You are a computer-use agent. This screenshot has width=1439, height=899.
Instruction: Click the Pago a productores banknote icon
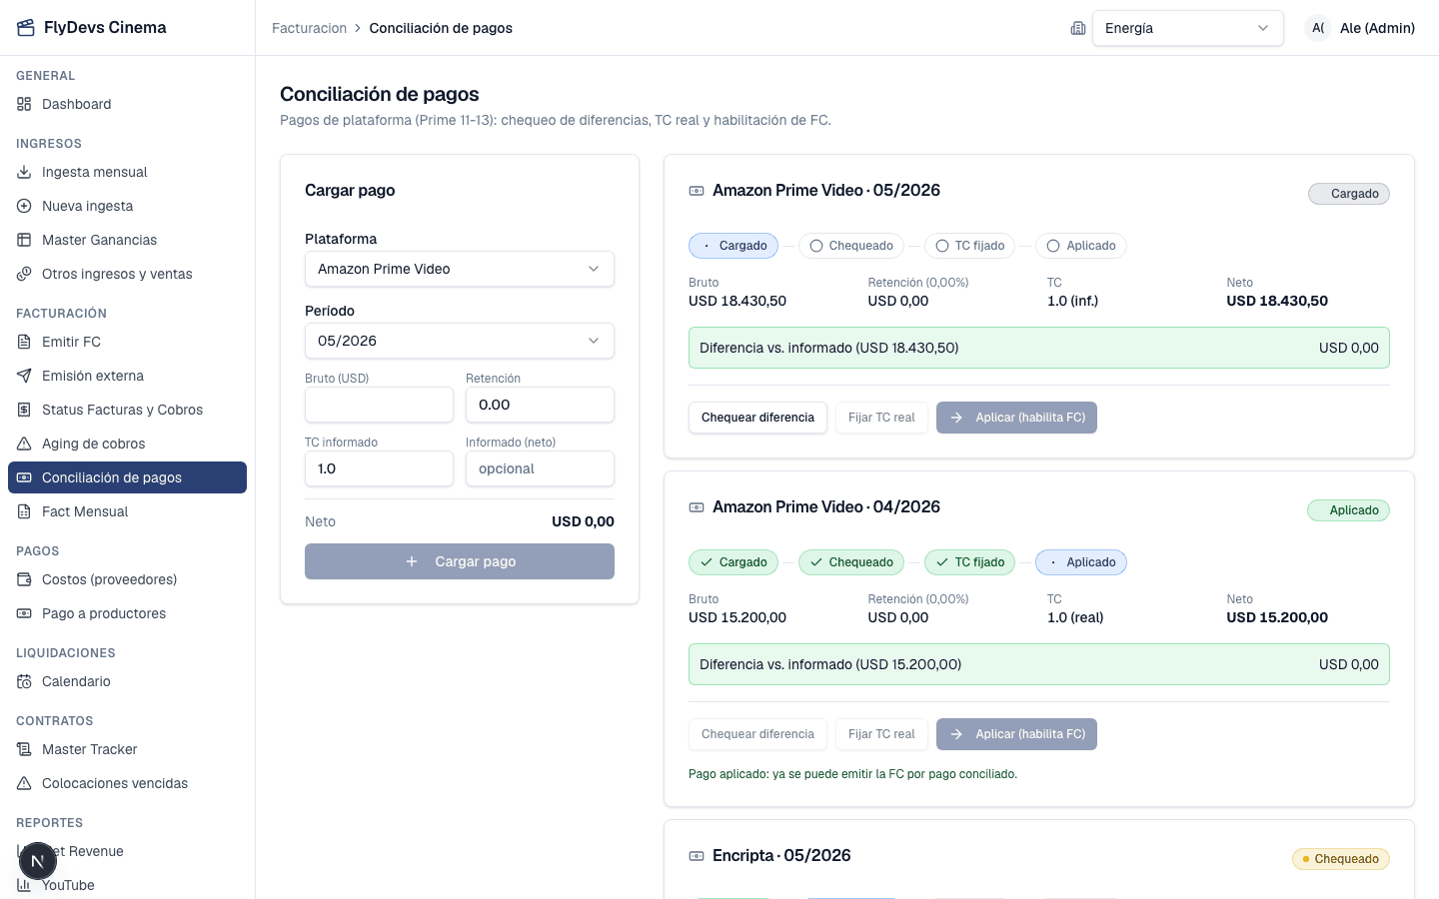24,613
